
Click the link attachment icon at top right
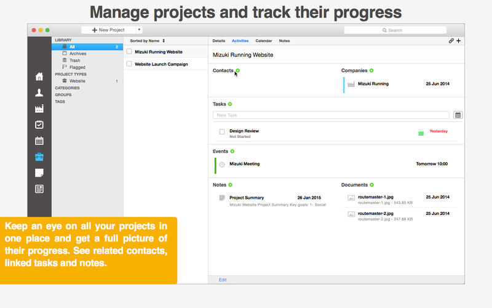[451, 41]
